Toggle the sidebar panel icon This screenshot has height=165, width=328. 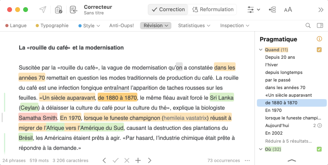(x=320, y=26)
